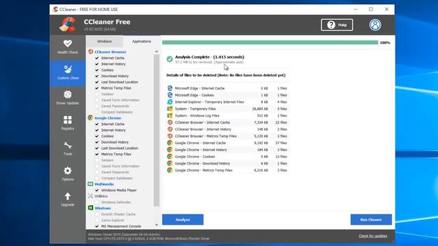Click the green analysis complete checkmark icon
The height and width of the screenshot is (246, 438).
point(170,59)
